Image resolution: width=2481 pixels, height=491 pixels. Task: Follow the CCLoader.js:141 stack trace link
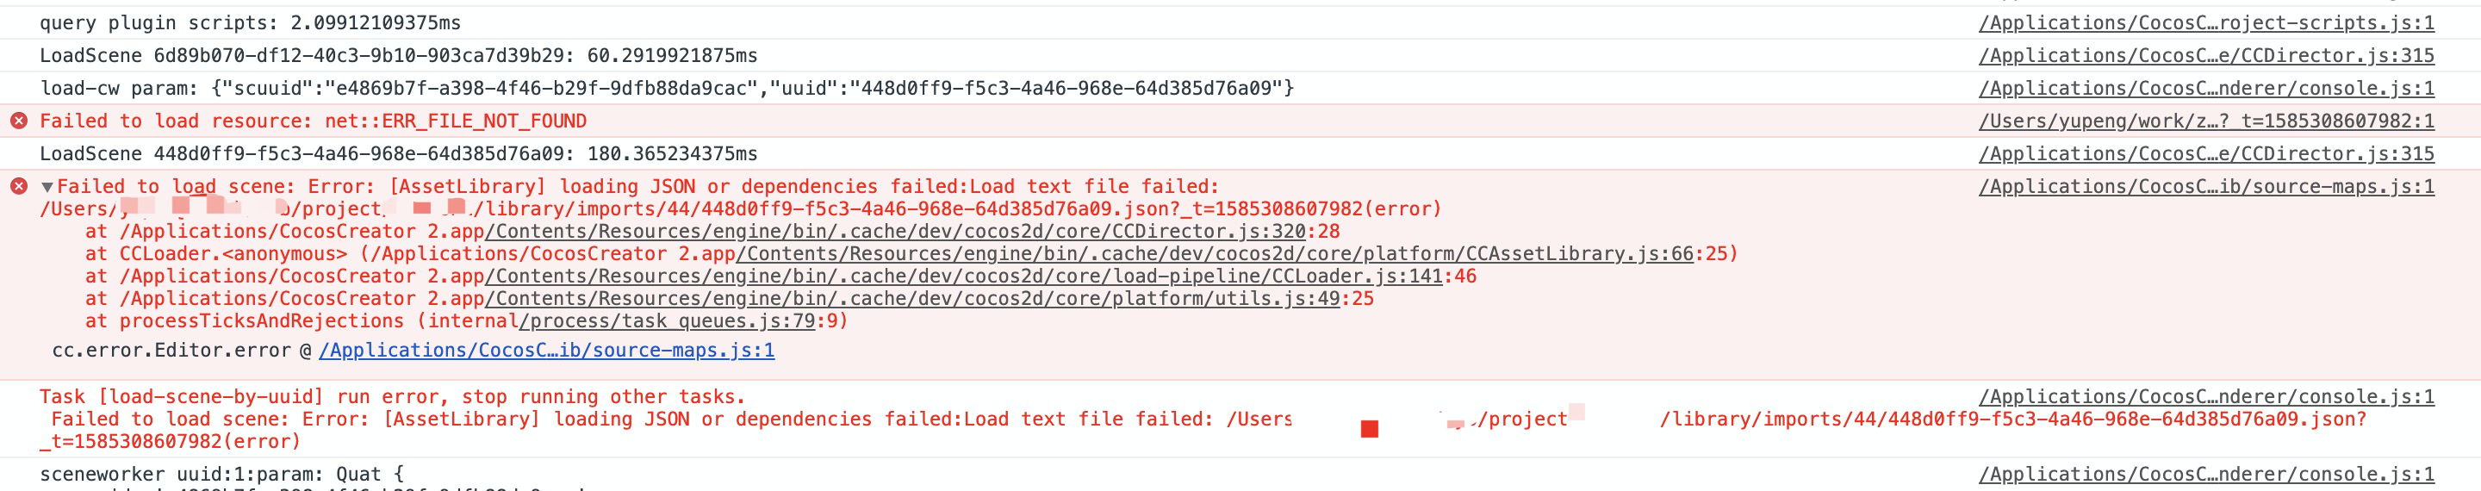pos(963,277)
